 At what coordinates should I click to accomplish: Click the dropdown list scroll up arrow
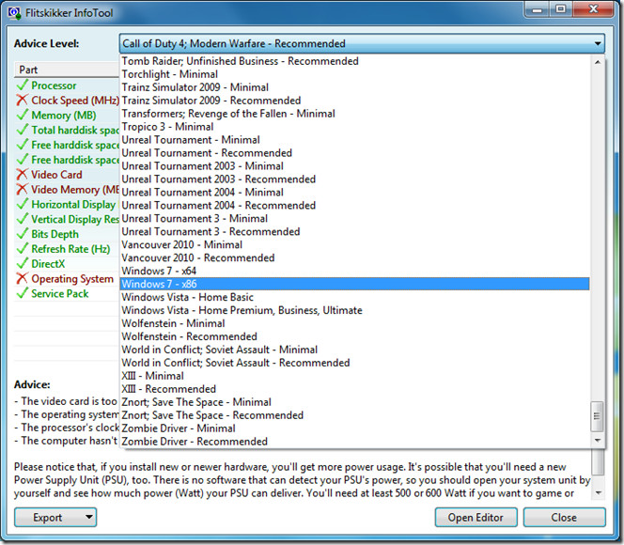tap(598, 62)
